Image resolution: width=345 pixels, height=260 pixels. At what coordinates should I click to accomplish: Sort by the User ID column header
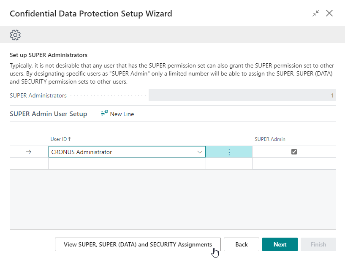pos(61,139)
